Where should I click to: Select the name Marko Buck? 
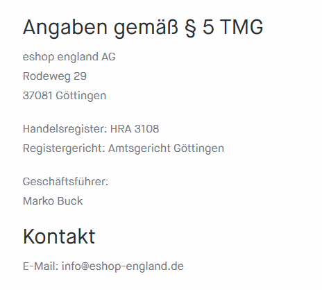click(53, 201)
